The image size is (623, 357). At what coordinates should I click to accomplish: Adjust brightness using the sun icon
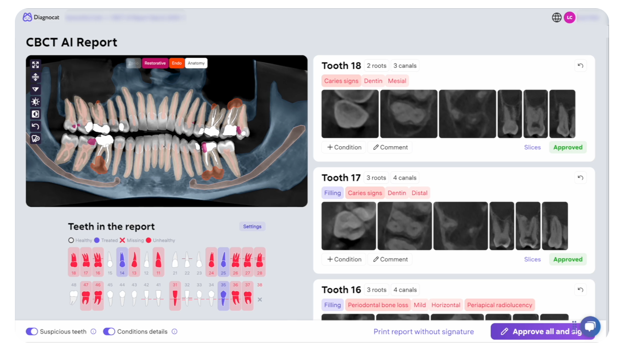pyautogui.click(x=36, y=102)
